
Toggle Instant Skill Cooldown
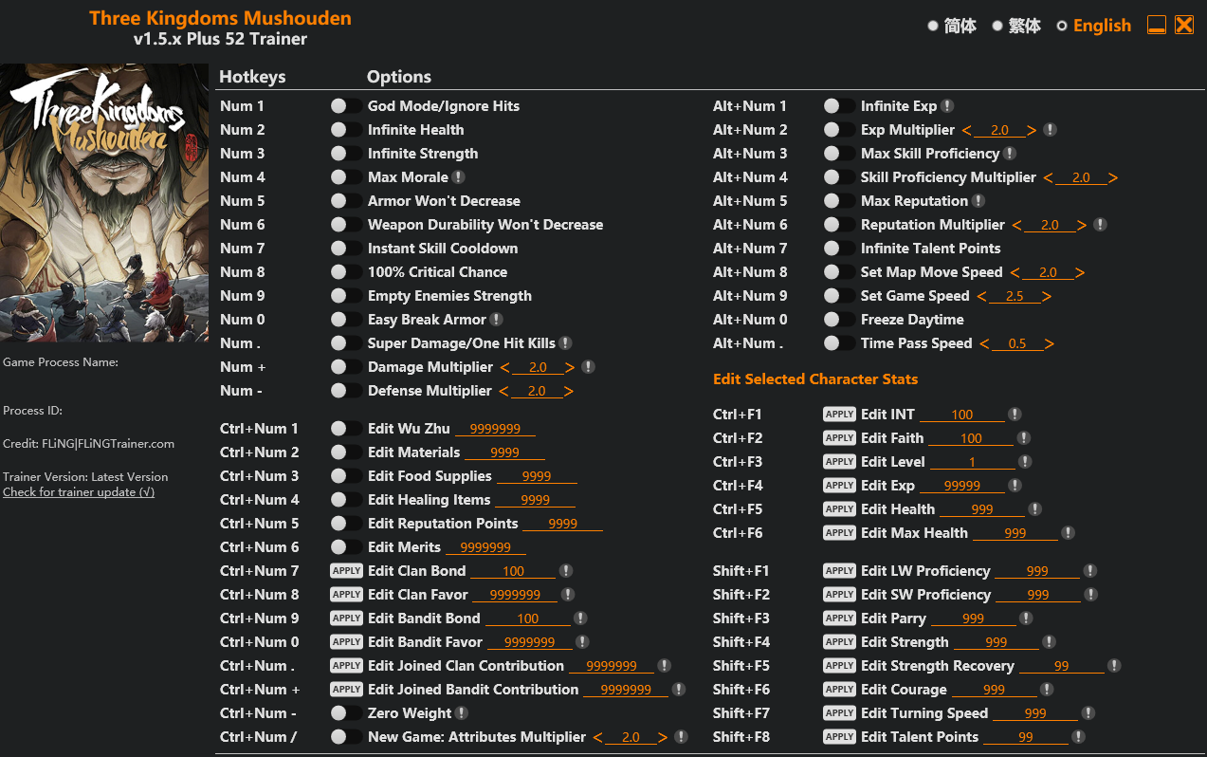(x=346, y=249)
